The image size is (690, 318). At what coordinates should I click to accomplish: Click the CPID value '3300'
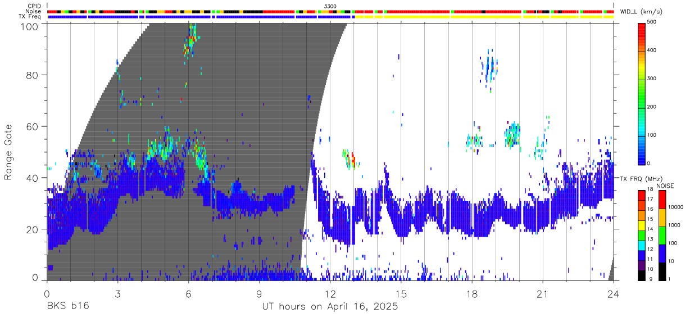click(x=330, y=6)
